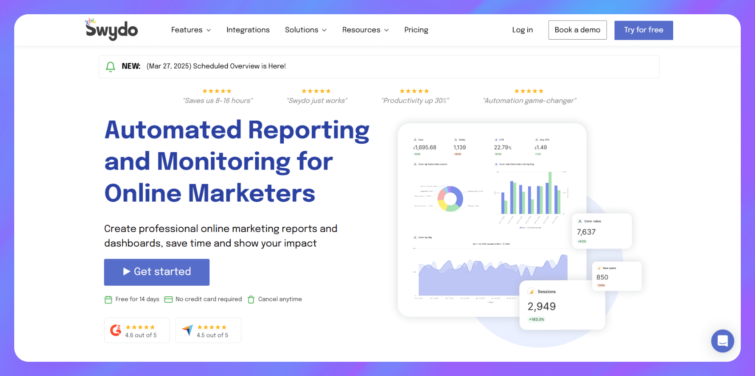Viewport: 755px width, 376px height.
Task: Click the Swydo logo
Action: (112, 29)
